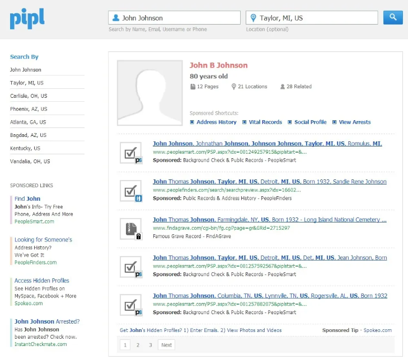Screen dimensions: 408x360
Task: Go to results page 3
Action: coord(151,345)
